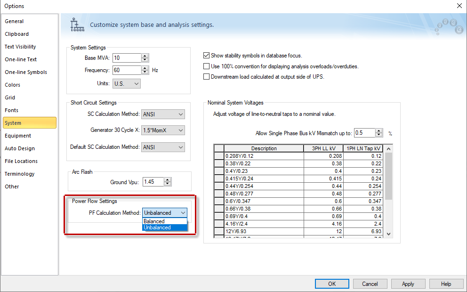Select the 0.48Y/0.277 table row header
467x292 pixels.
219,194
